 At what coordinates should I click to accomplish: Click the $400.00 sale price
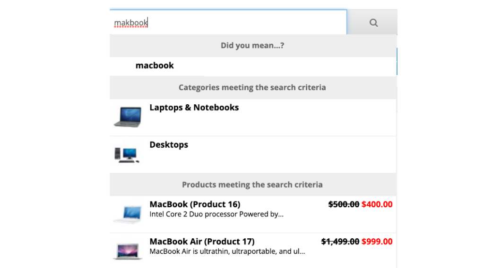tap(377, 204)
